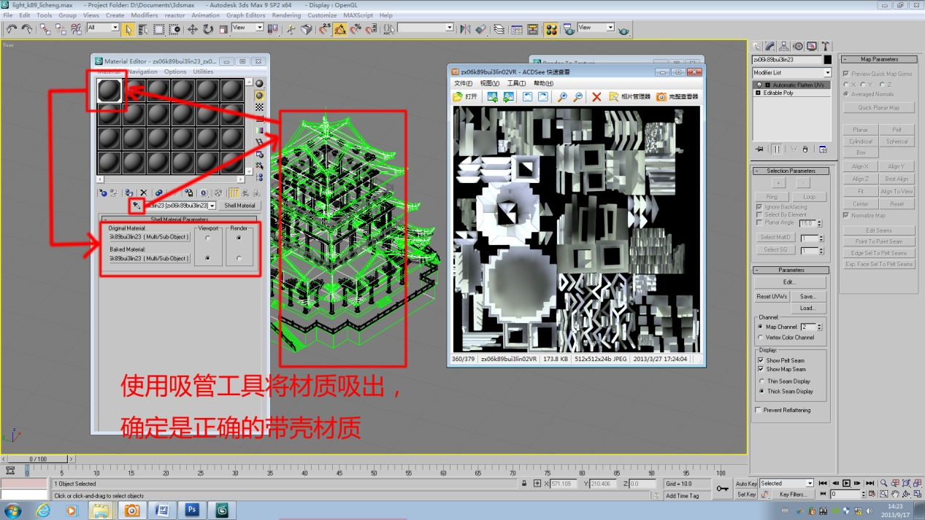Toggle Show Map Seam checkbox
This screenshot has width=925, height=520.
point(760,369)
